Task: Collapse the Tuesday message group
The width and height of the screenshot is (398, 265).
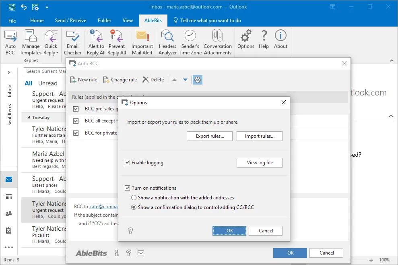Action: coord(29,118)
